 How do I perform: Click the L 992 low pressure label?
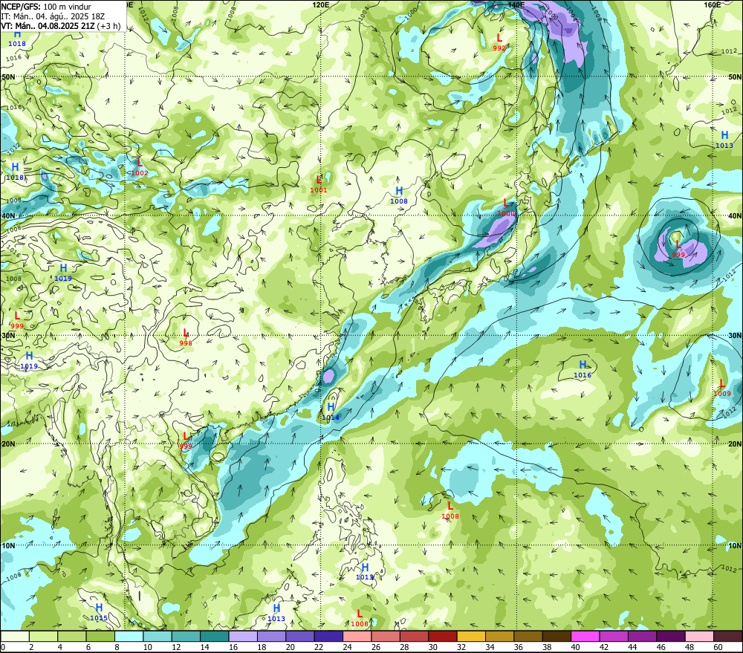click(x=499, y=42)
